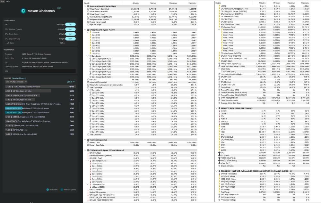Click the clock icon beside Virtual Memory Committed

click(x=88, y=9)
